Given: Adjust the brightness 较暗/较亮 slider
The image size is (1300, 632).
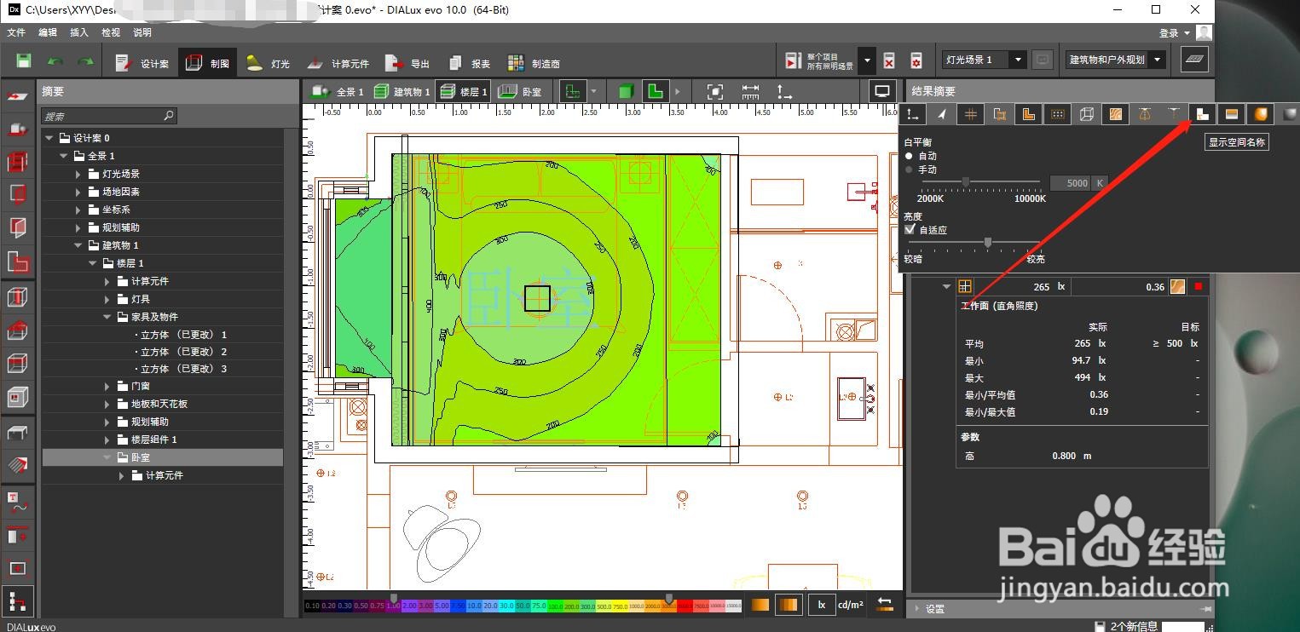Looking at the screenshot, I should (987, 243).
